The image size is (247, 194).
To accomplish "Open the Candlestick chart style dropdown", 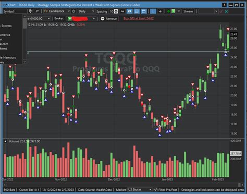I will tap(57, 11).
